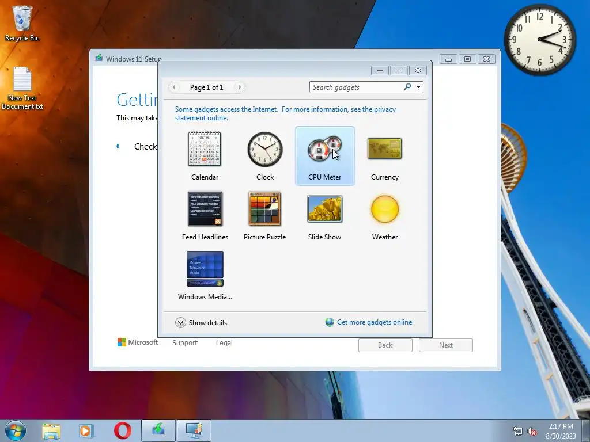
Task: Select the Windows Media Center gadget
Action: click(205, 276)
